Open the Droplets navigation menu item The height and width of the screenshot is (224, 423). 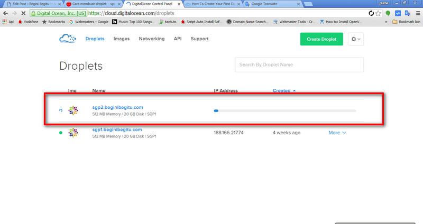coord(95,39)
